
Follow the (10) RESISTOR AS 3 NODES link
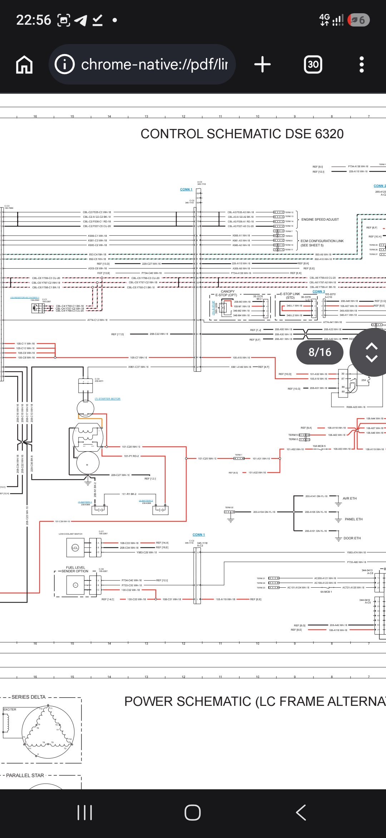(x=25, y=298)
